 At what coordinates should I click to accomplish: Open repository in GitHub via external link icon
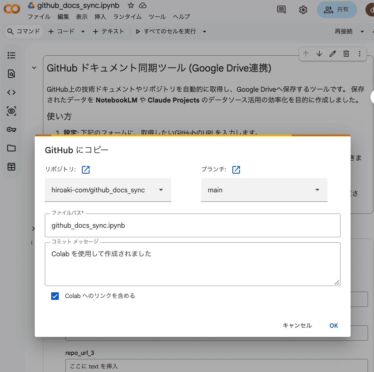pos(86,170)
